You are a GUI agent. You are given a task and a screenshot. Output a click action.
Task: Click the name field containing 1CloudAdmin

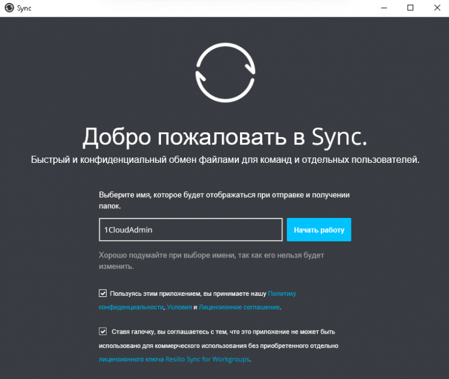tap(190, 229)
